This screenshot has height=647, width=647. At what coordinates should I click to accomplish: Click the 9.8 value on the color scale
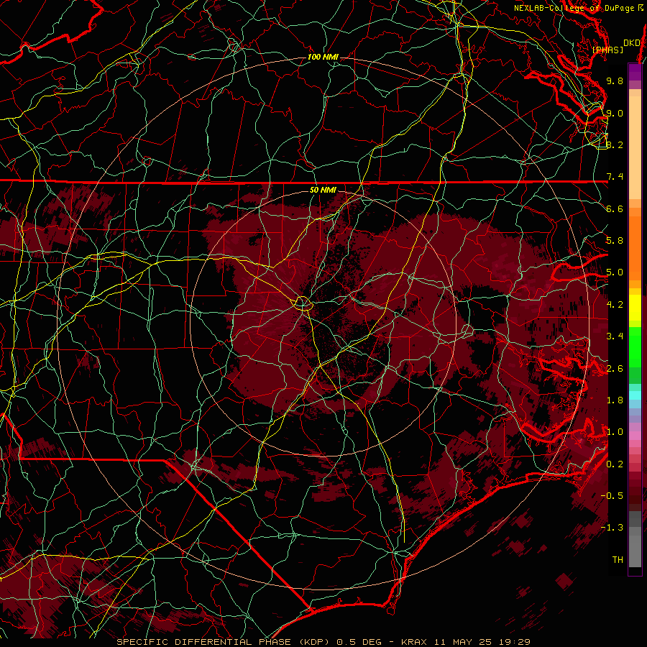615,81
